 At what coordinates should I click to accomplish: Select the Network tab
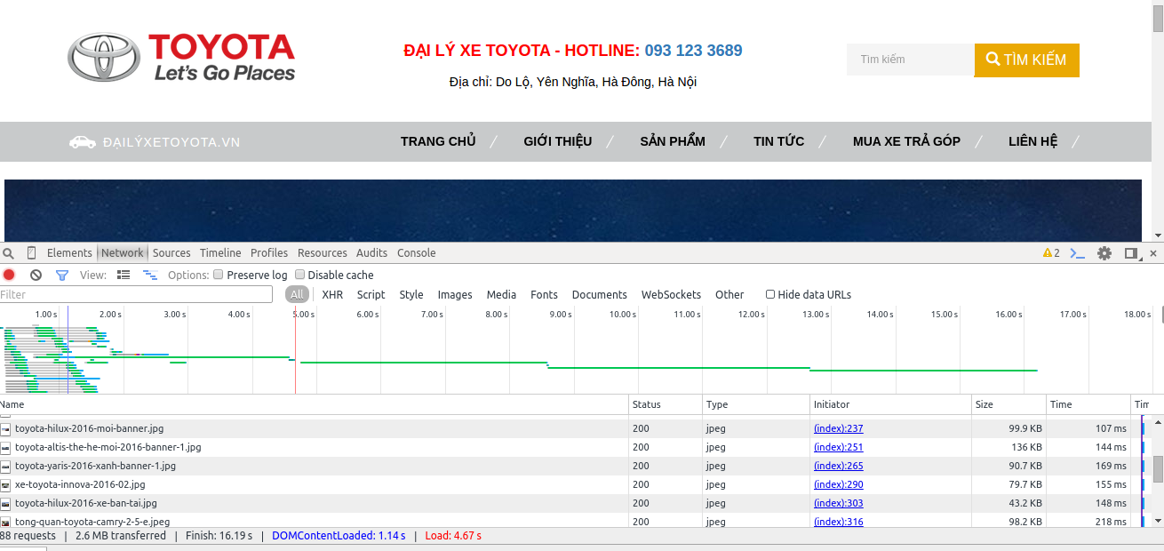point(122,253)
